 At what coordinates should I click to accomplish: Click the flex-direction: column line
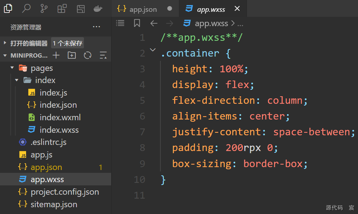[x=240, y=100]
